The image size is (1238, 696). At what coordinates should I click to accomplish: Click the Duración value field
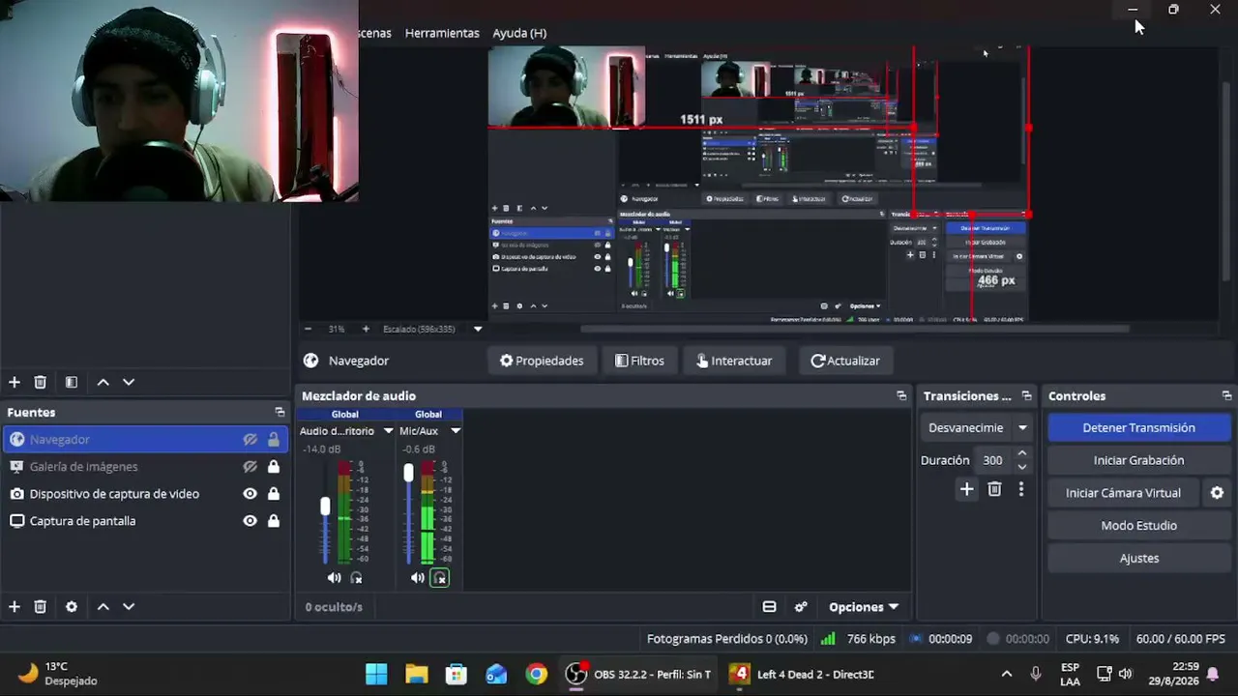click(x=996, y=461)
